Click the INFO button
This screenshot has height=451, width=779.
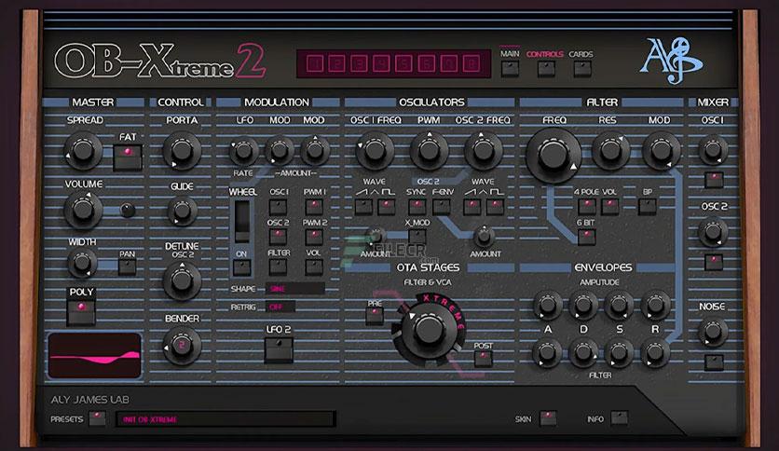click(619, 418)
